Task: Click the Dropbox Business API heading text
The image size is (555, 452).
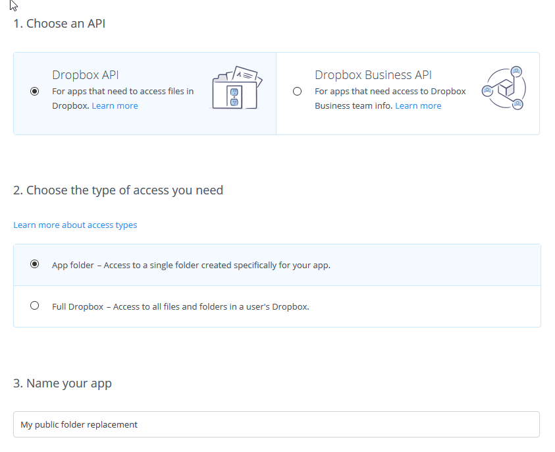Action: 373,75
